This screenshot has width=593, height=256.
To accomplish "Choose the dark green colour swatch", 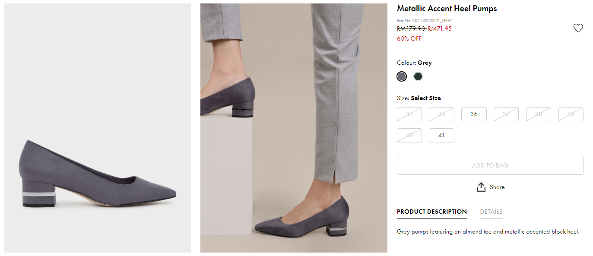I will tap(418, 76).
